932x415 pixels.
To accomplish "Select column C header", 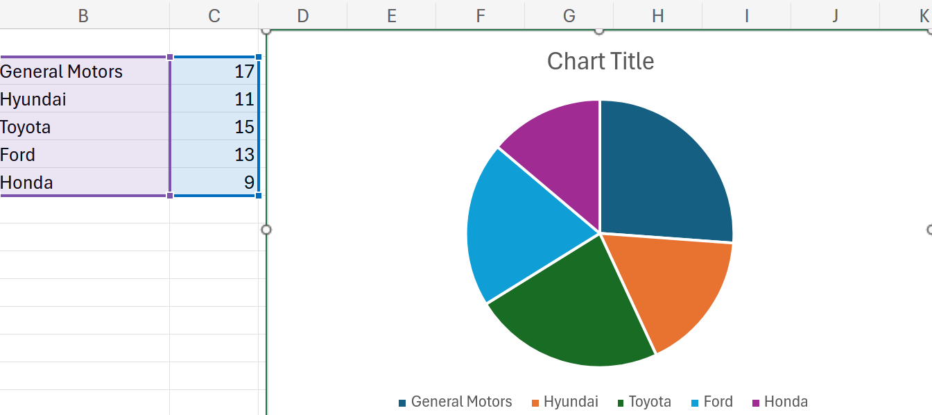I will point(214,15).
